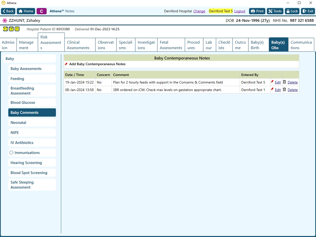Viewport: 316px width, 237px height.
Task: Switch to the Management tab
Action: 27,45
